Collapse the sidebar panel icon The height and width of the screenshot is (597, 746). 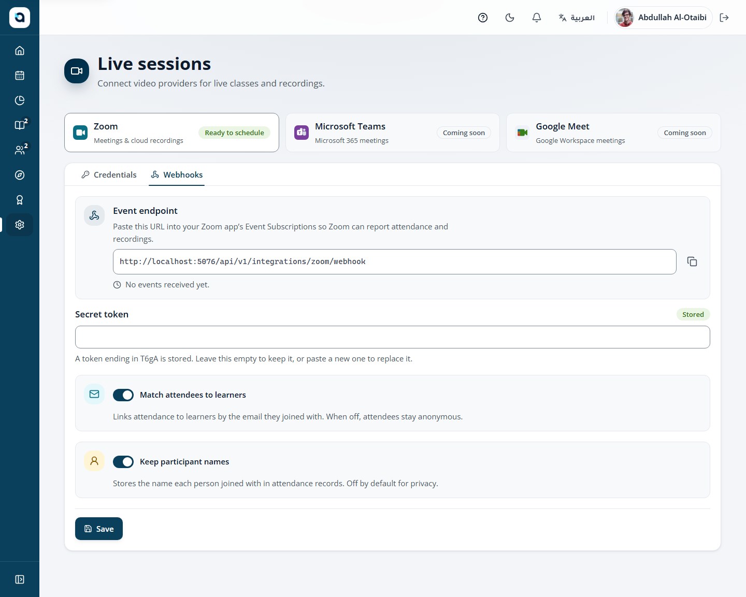[x=20, y=579]
